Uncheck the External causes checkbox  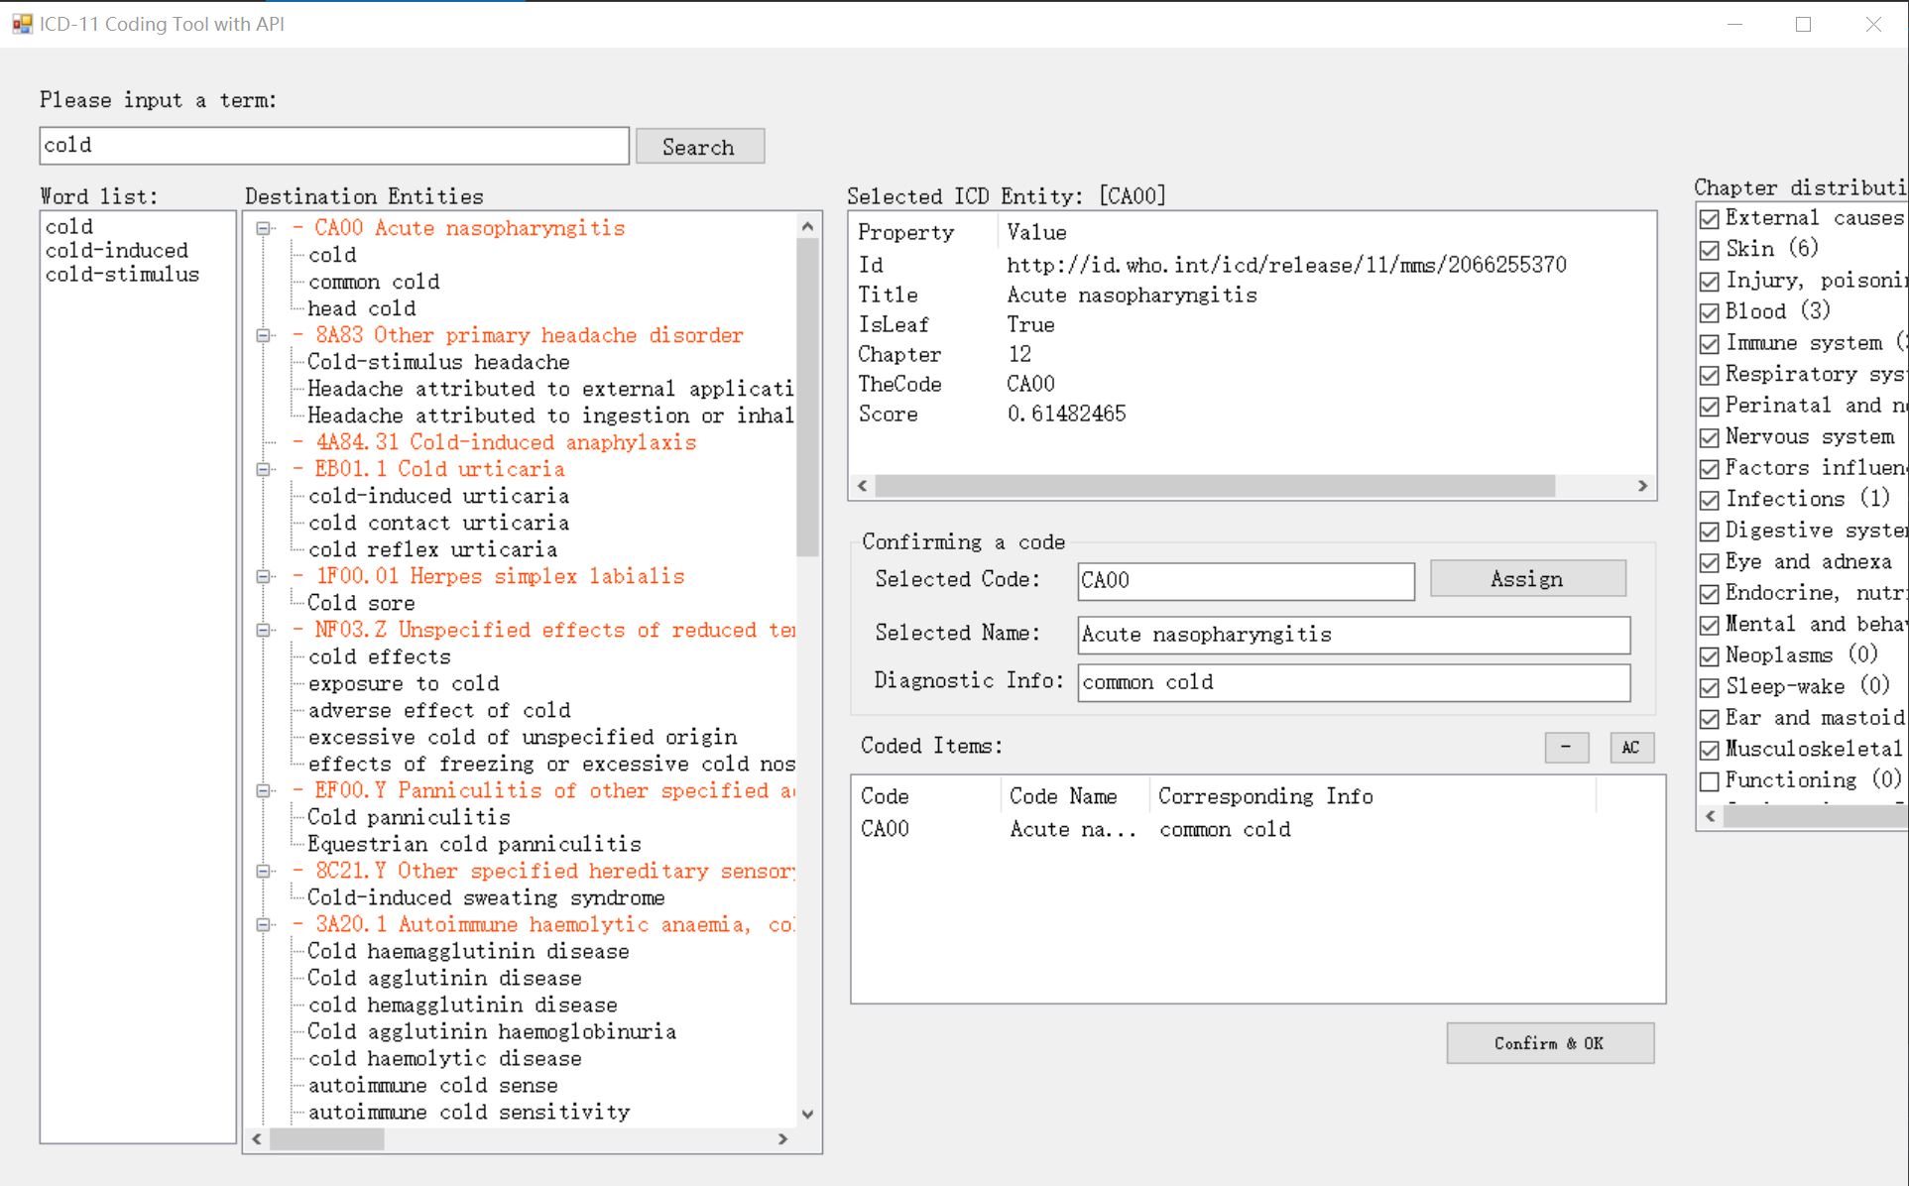[x=1710, y=219]
